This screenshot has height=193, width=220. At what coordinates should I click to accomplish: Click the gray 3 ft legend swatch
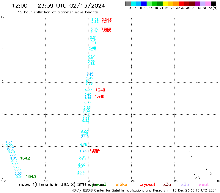128,4
